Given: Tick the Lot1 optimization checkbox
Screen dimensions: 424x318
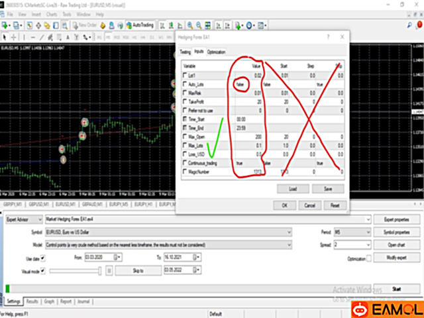Looking at the screenshot, I should point(185,75).
